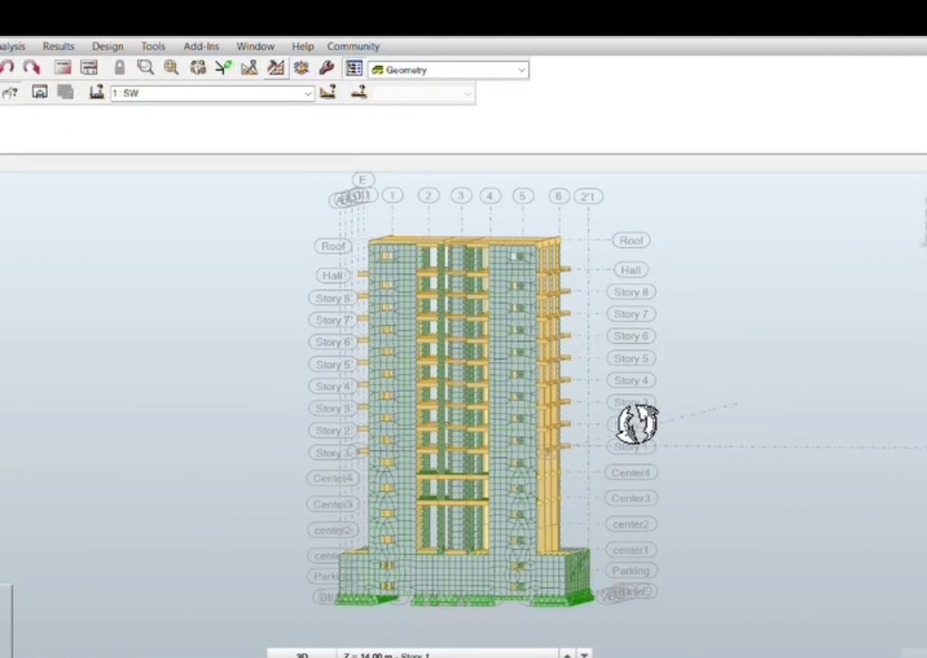This screenshot has height=658, width=927.
Task: Click the right-side Story 8 label
Action: pyautogui.click(x=632, y=292)
